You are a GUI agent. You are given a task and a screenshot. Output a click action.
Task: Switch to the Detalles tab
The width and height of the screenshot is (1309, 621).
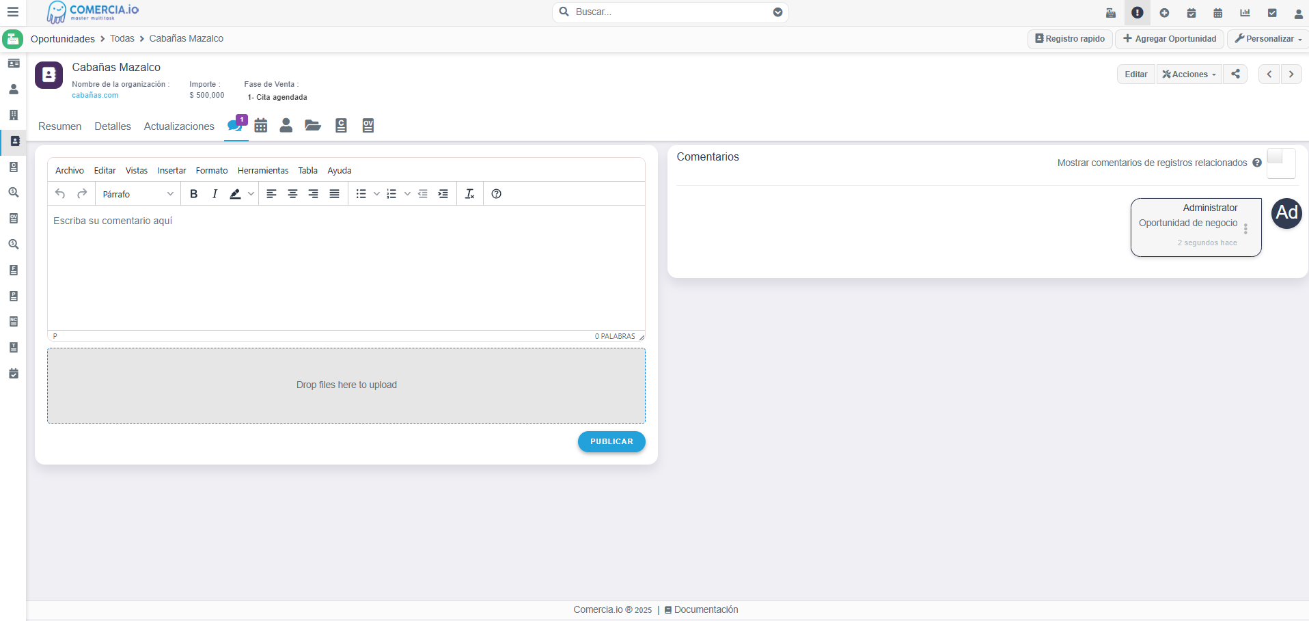[113, 126]
